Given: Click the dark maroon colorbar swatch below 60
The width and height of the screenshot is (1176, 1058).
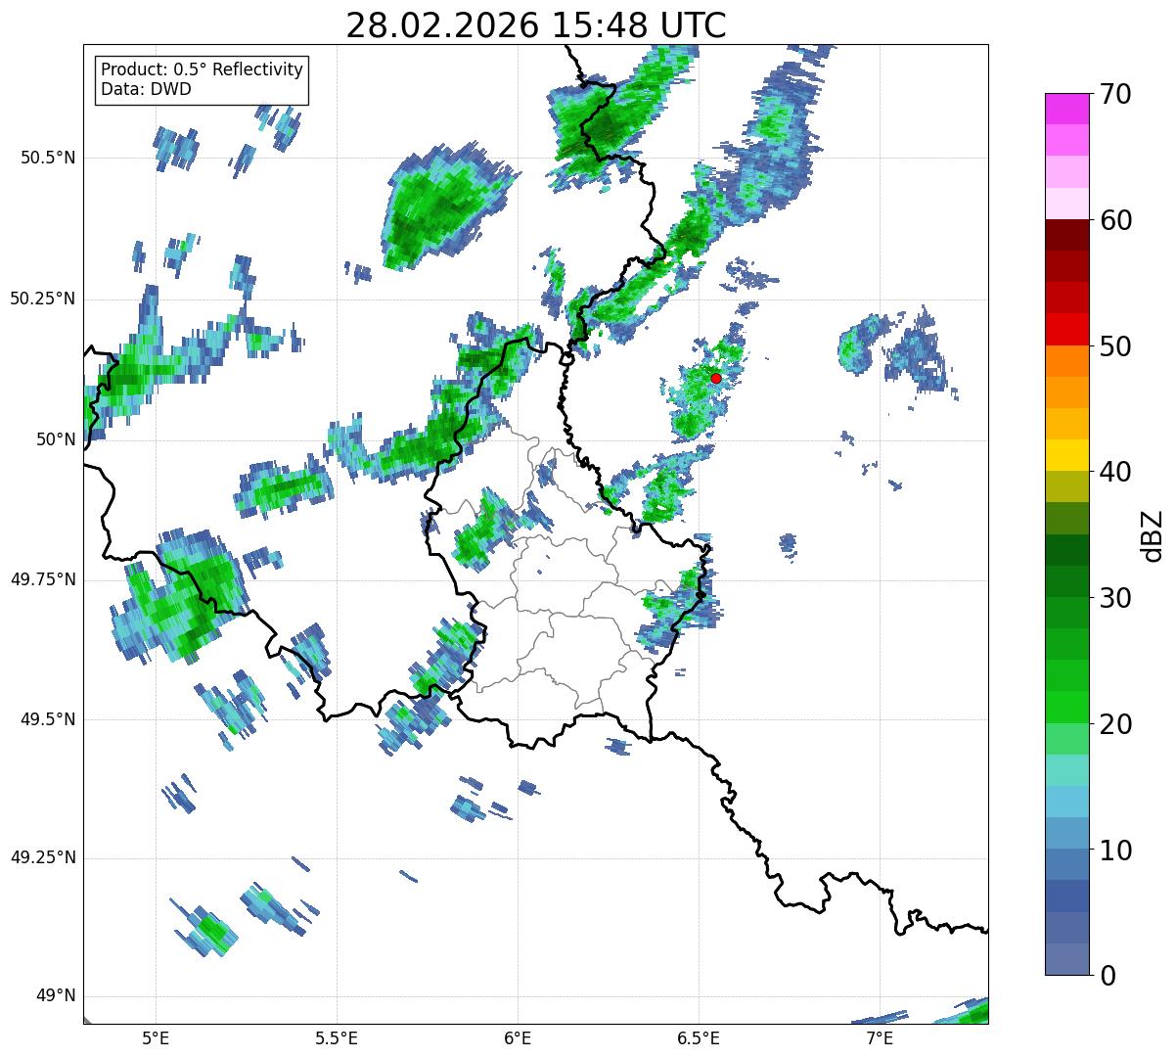Looking at the screenshot, I should click(1067, 235).
